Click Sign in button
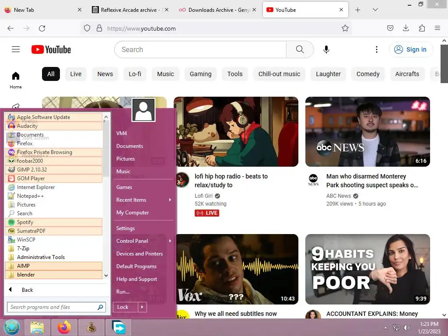Viewport: 448px width, 336px height. click(411, 49)
